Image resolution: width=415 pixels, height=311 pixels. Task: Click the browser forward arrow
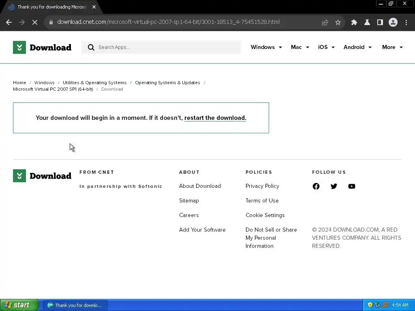pyautogui.click(x=22, y=23)
